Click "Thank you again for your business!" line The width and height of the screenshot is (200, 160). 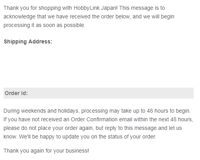(46, 151)
